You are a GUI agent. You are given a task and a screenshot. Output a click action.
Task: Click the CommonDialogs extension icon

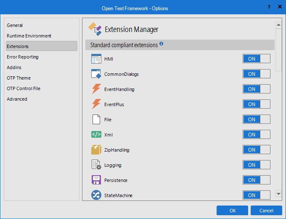(96, 74)
